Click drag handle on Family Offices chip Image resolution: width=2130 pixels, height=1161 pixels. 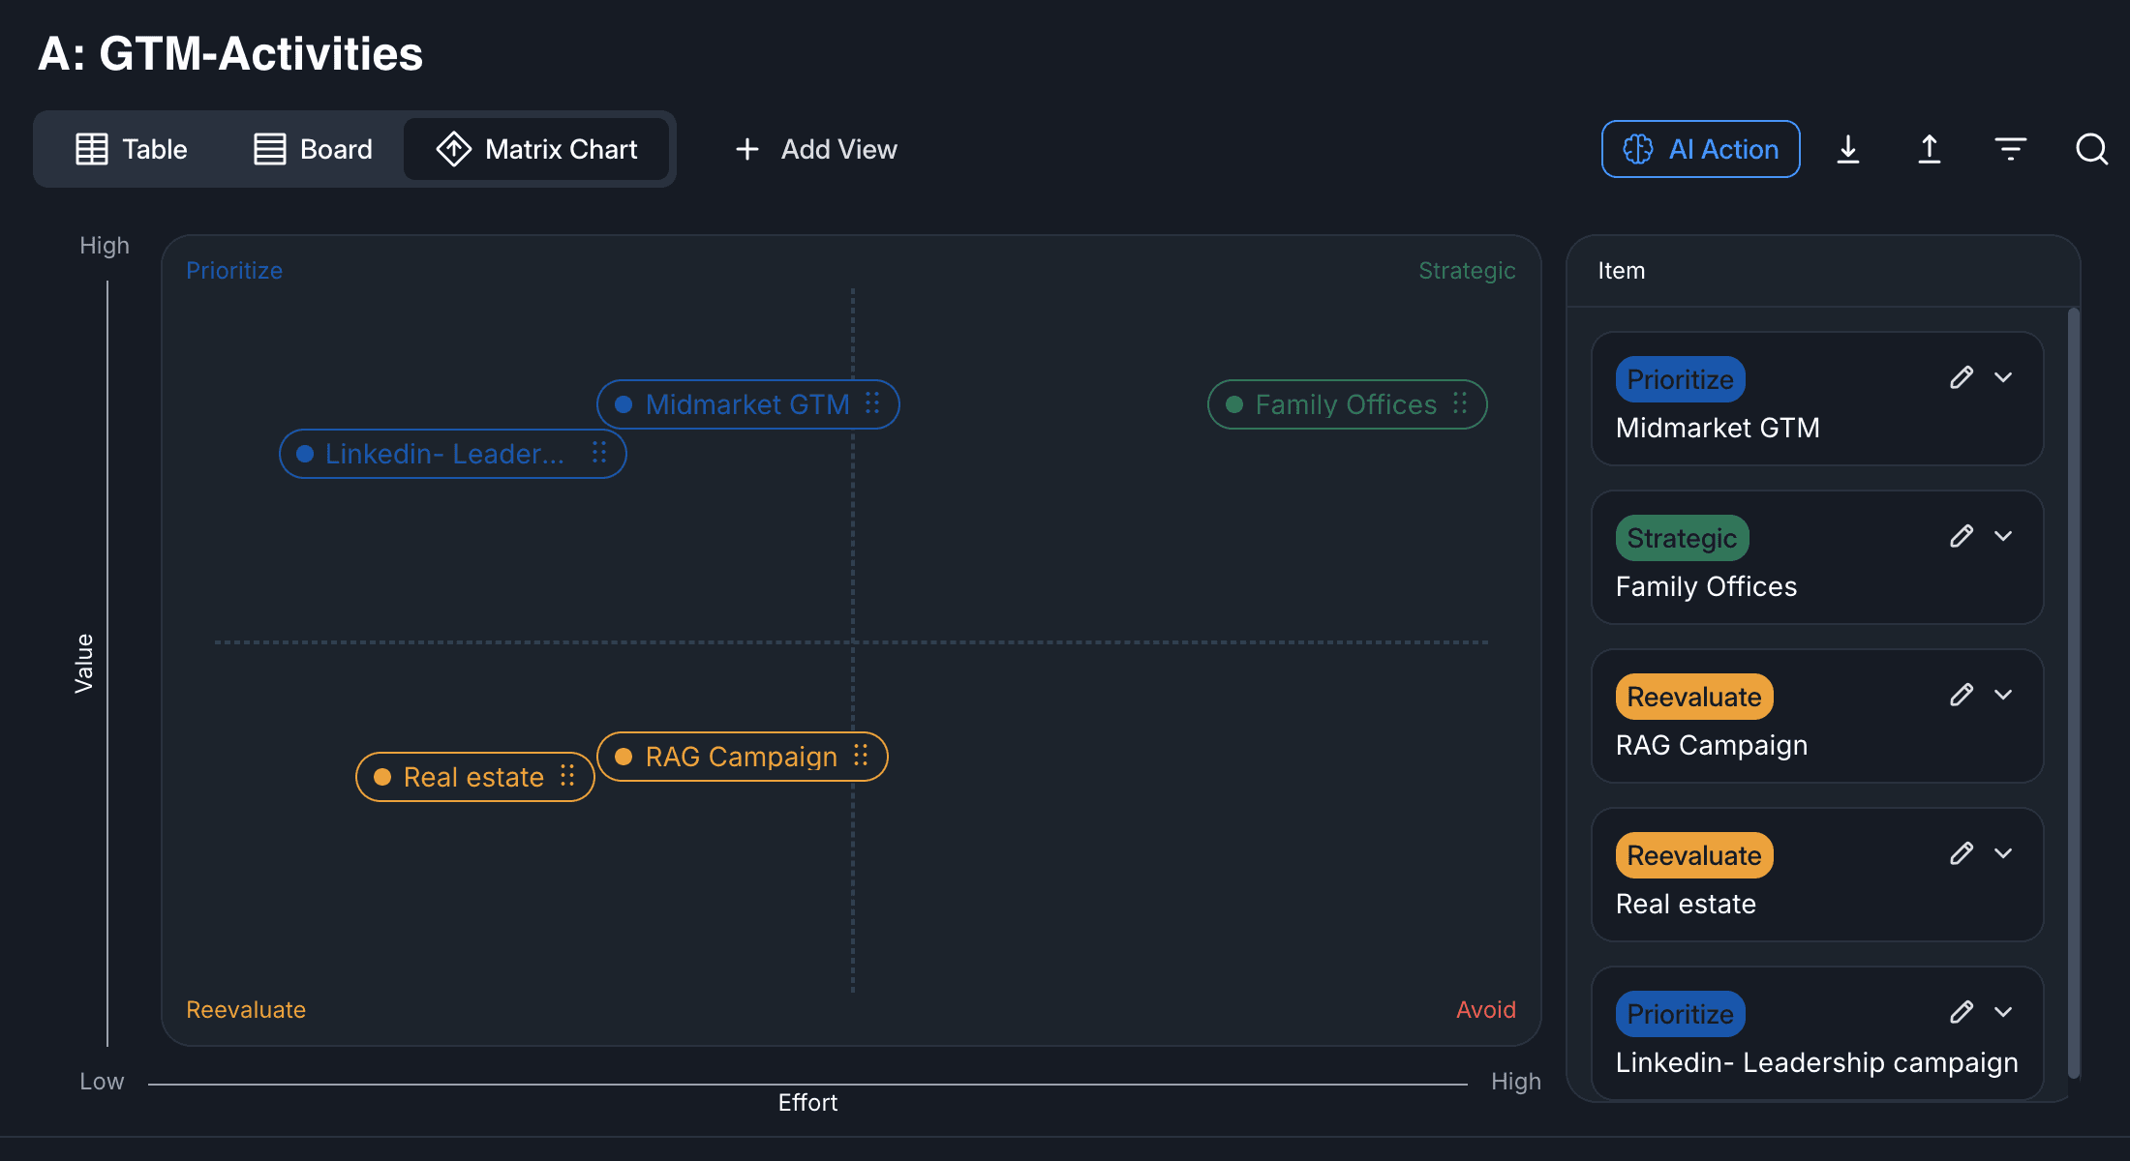tap(1460, 403)
